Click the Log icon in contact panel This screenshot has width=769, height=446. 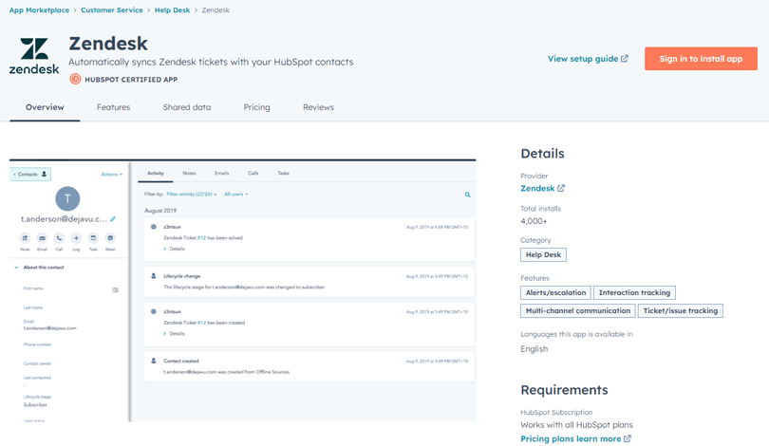76,238
